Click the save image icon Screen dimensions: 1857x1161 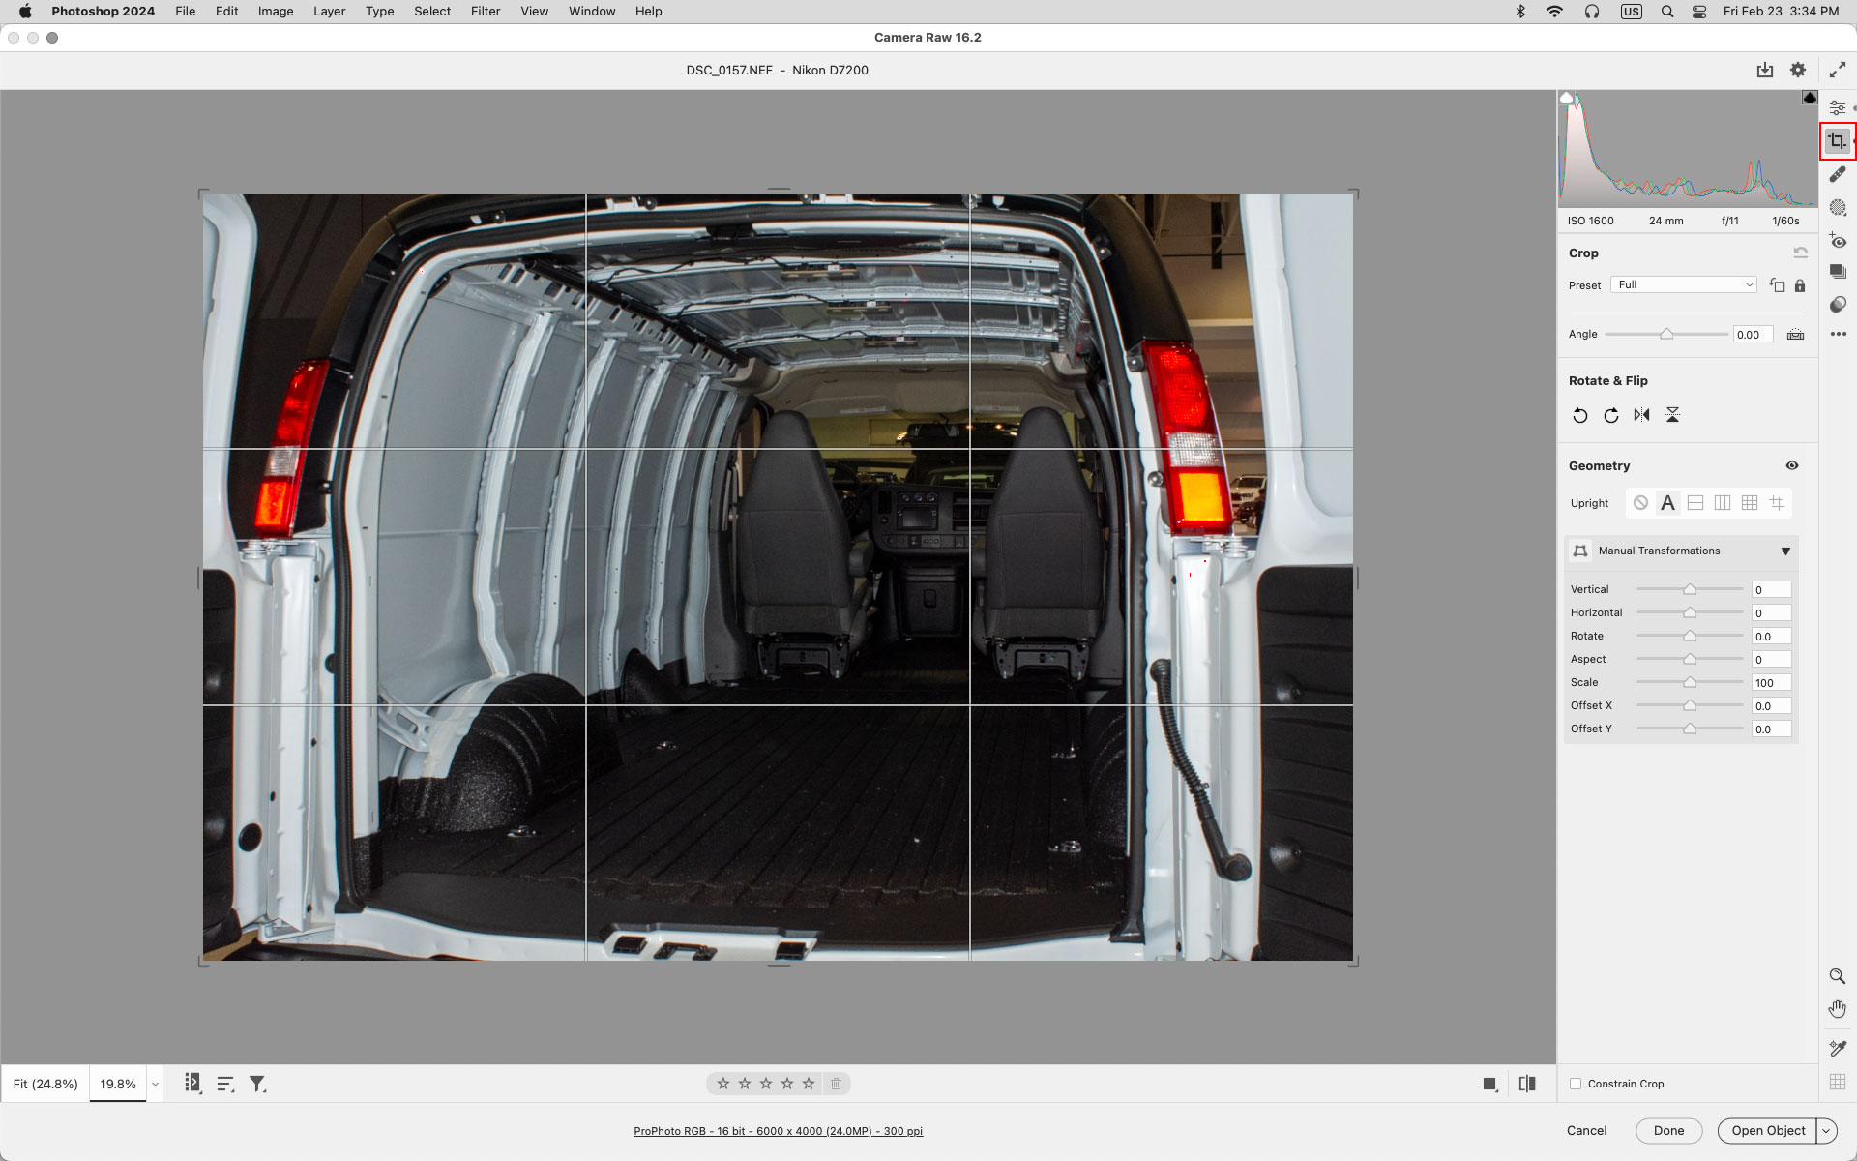pyautogui.click(x=1764, y=70)
